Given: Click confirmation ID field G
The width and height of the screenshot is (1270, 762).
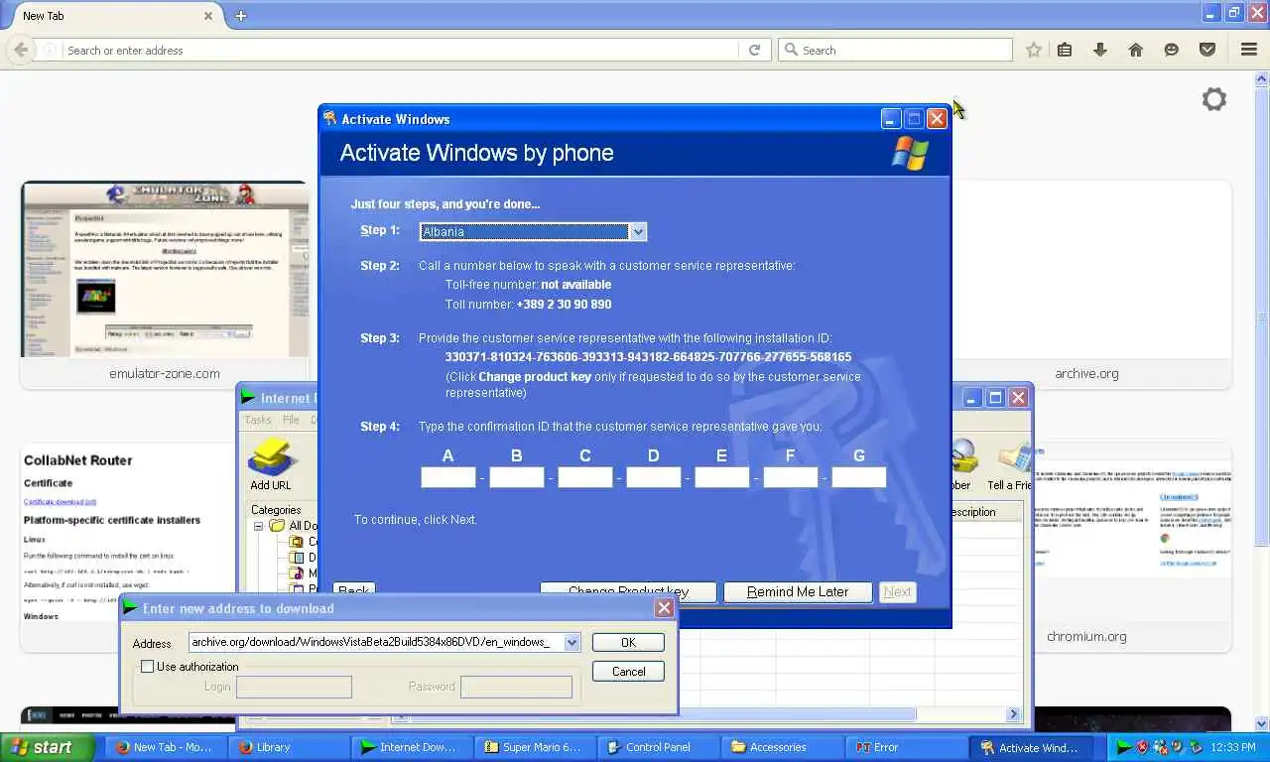Looking at the screenshot, I should [859, 477].
